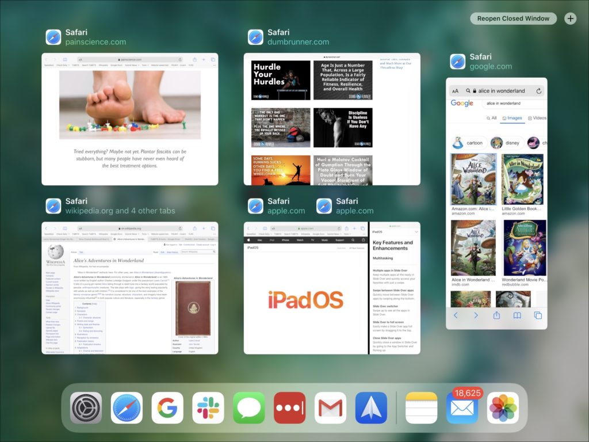Open Messages app in dock

(249, 408)
